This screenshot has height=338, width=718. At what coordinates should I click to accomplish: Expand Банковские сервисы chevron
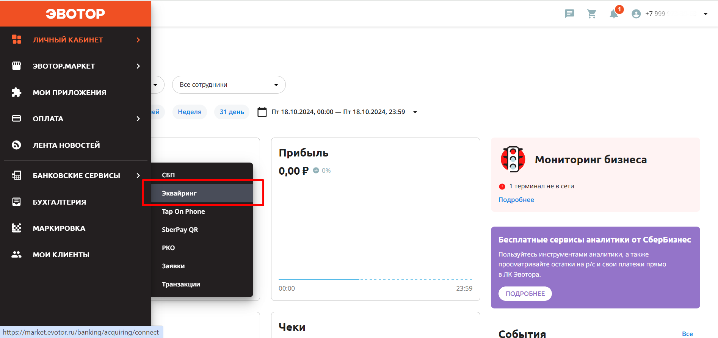[x=138, y=175]
